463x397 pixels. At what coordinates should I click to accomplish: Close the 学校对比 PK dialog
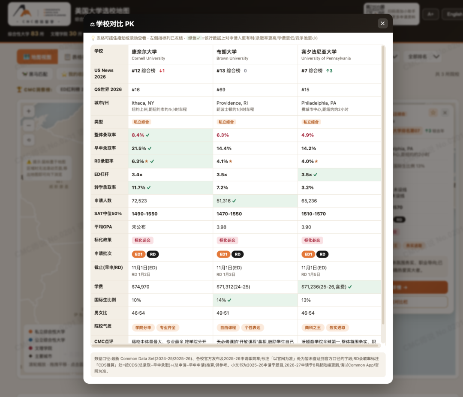(x=382, y=23)
